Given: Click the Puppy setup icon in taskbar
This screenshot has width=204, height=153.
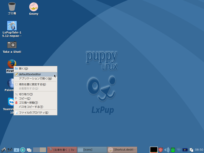Looking at the screenshot, I should [x=10, y=150].
